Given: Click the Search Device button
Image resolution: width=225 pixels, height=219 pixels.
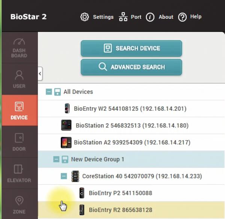Looking at the screenshot, I should point(131,48).
